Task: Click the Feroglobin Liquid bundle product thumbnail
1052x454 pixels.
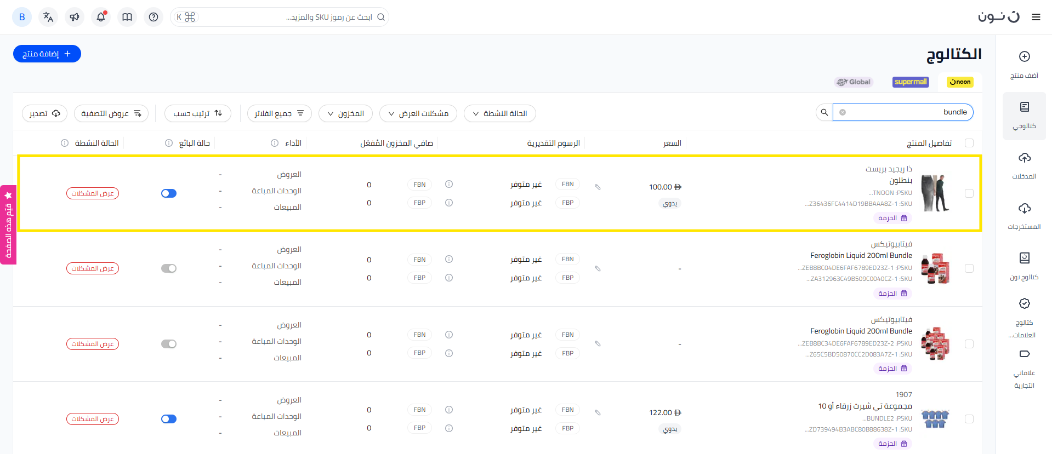Action: pyautogui.click(x=935, y=268)
